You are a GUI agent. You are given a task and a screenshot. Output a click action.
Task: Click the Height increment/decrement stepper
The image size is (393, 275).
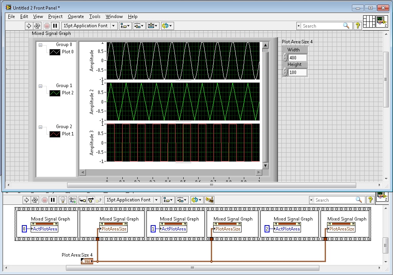[285, 72]
